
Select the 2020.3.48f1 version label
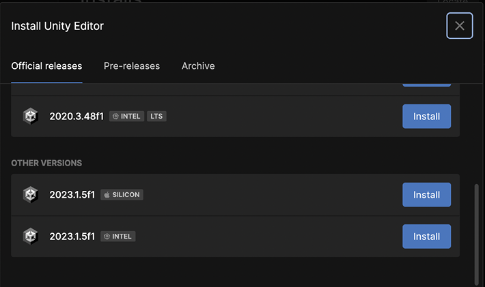77,117
